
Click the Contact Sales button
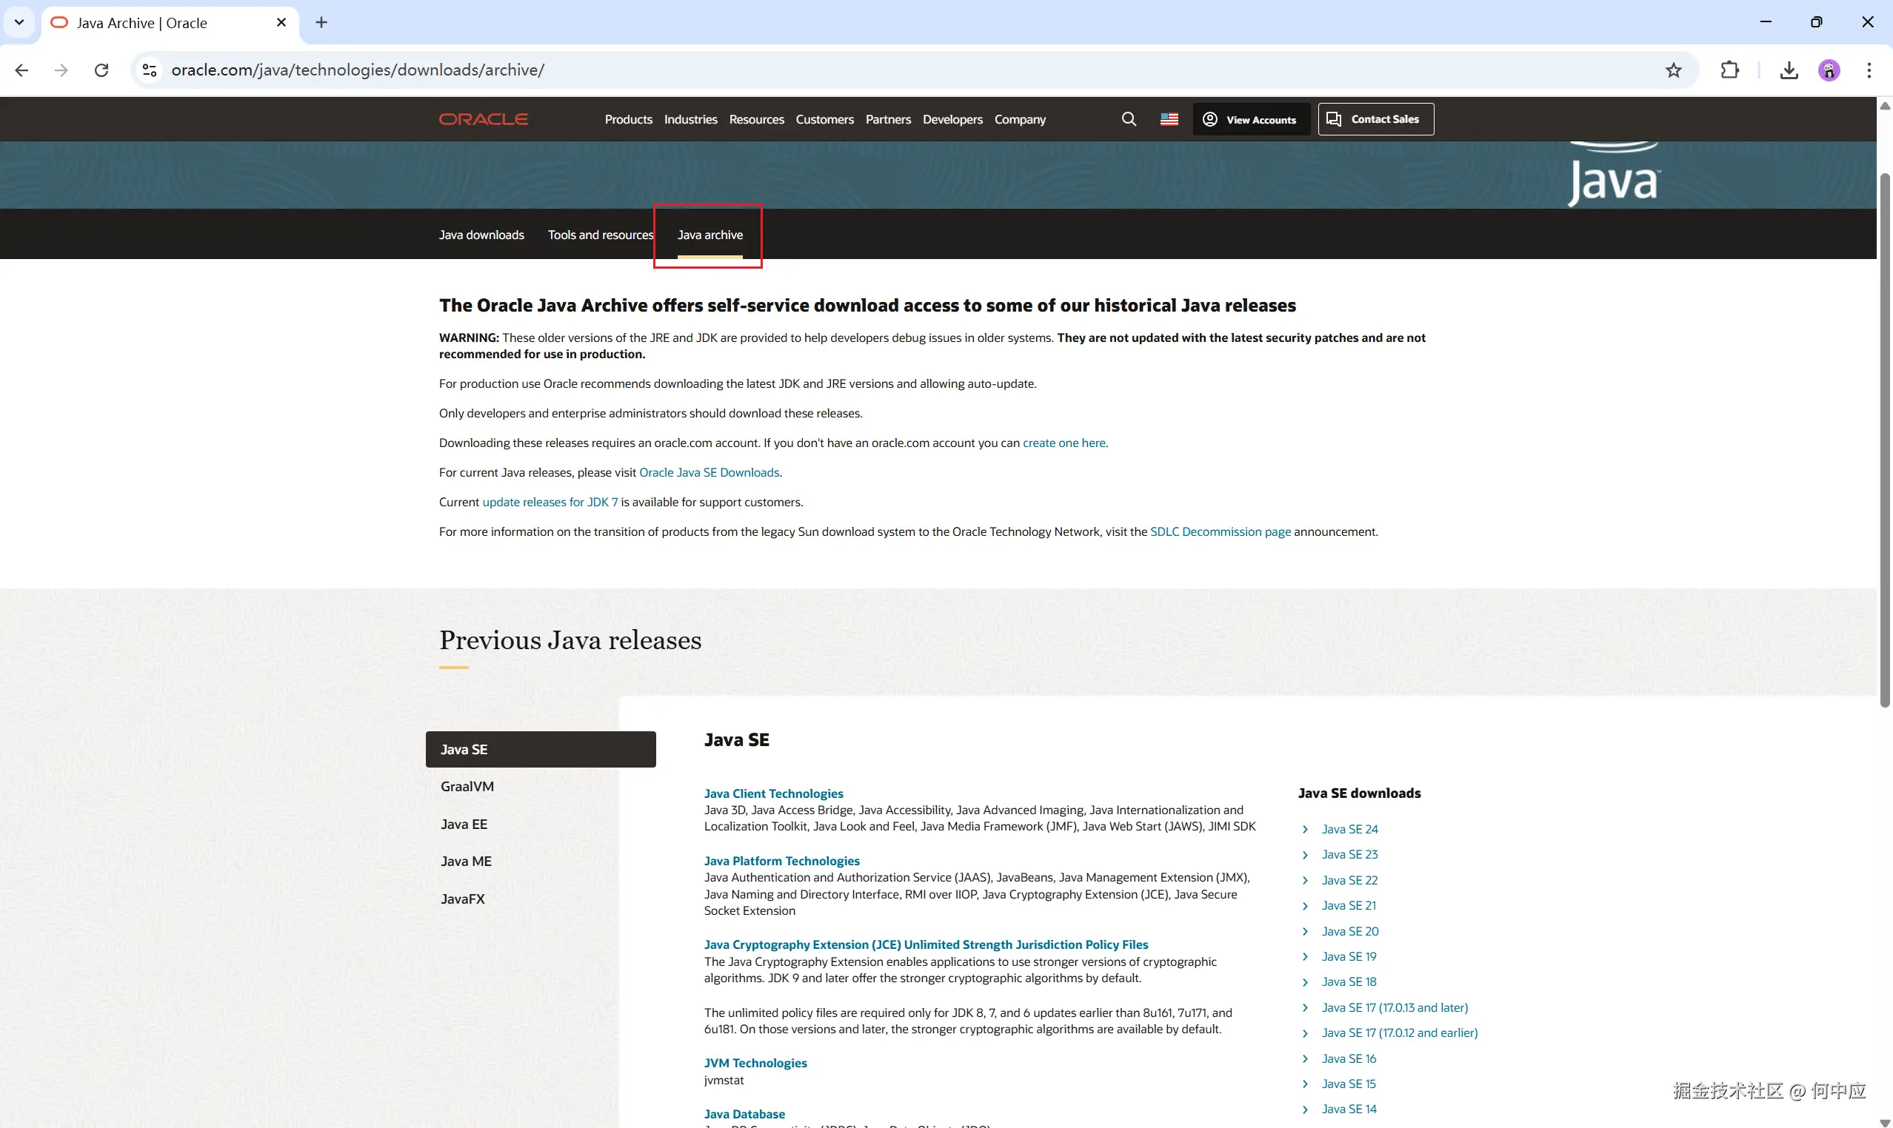click(1375, 119)
